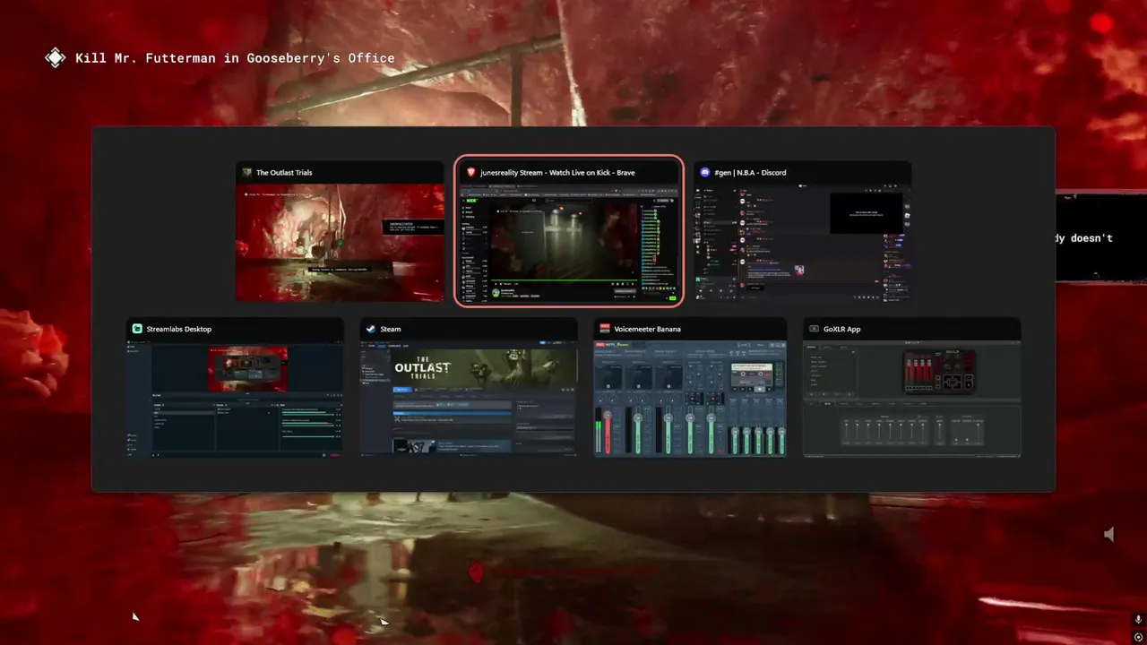Click the Steam icon in task switcher

[x=370, y=329]
